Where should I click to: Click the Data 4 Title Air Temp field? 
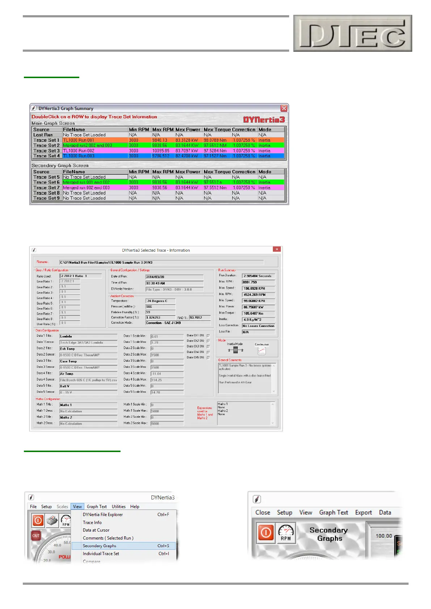[x=88, y=374]
